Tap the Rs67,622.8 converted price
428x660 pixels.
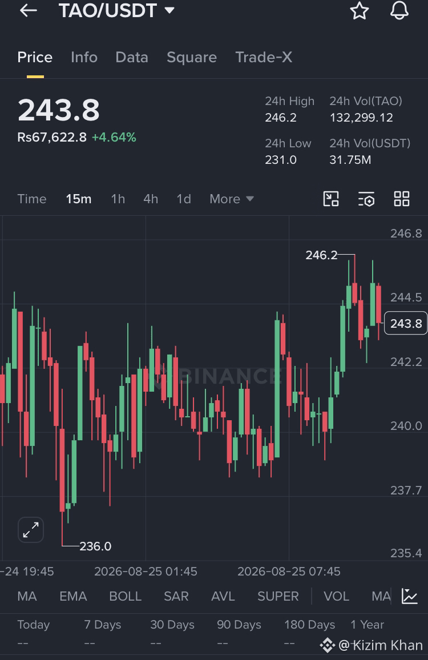pyautogui.click(x=52, y=137)
